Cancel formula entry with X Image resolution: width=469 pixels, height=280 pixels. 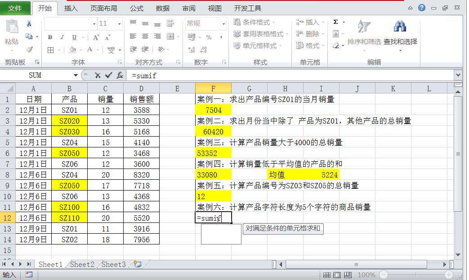tap(98, 76)
